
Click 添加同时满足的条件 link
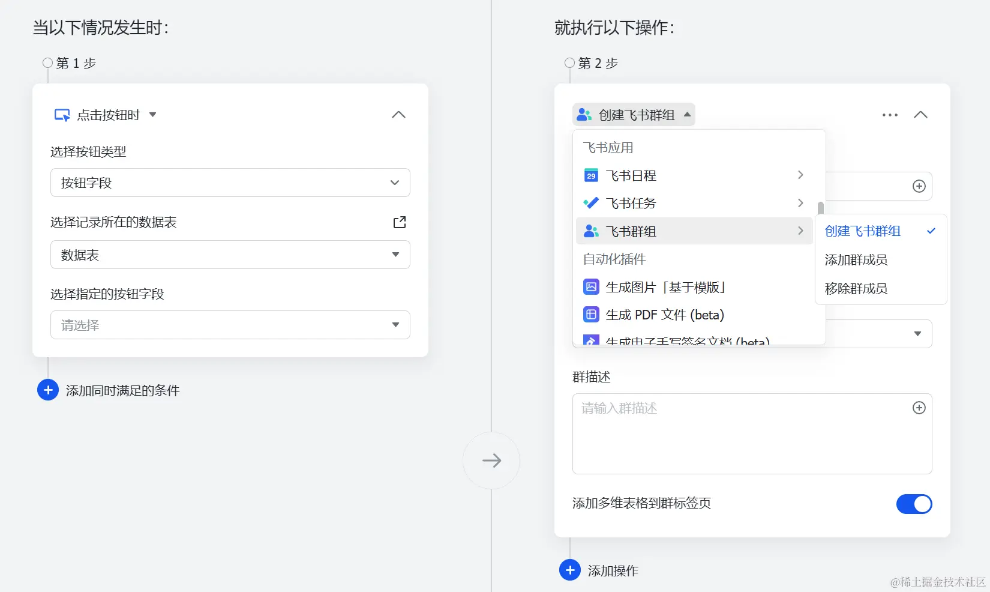[x=122, y=391]
